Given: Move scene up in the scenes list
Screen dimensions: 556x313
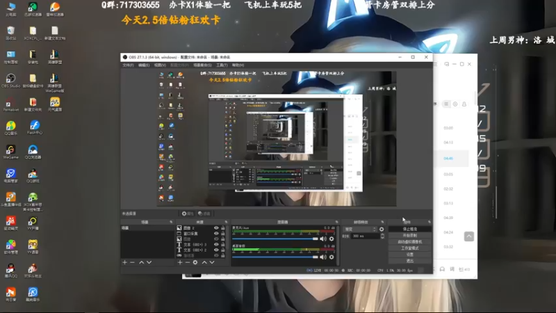Looking at the screenshot, I should click(142, 262).
